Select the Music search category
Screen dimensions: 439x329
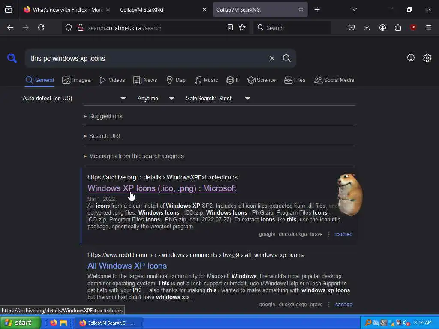pos(206,80)
